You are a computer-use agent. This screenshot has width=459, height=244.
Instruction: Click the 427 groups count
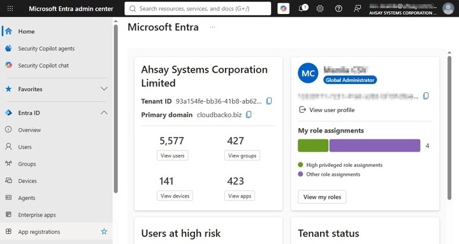pyautogui.click(x=235, y=141)
